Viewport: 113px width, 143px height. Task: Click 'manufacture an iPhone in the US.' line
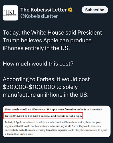(x=46, y=95)
